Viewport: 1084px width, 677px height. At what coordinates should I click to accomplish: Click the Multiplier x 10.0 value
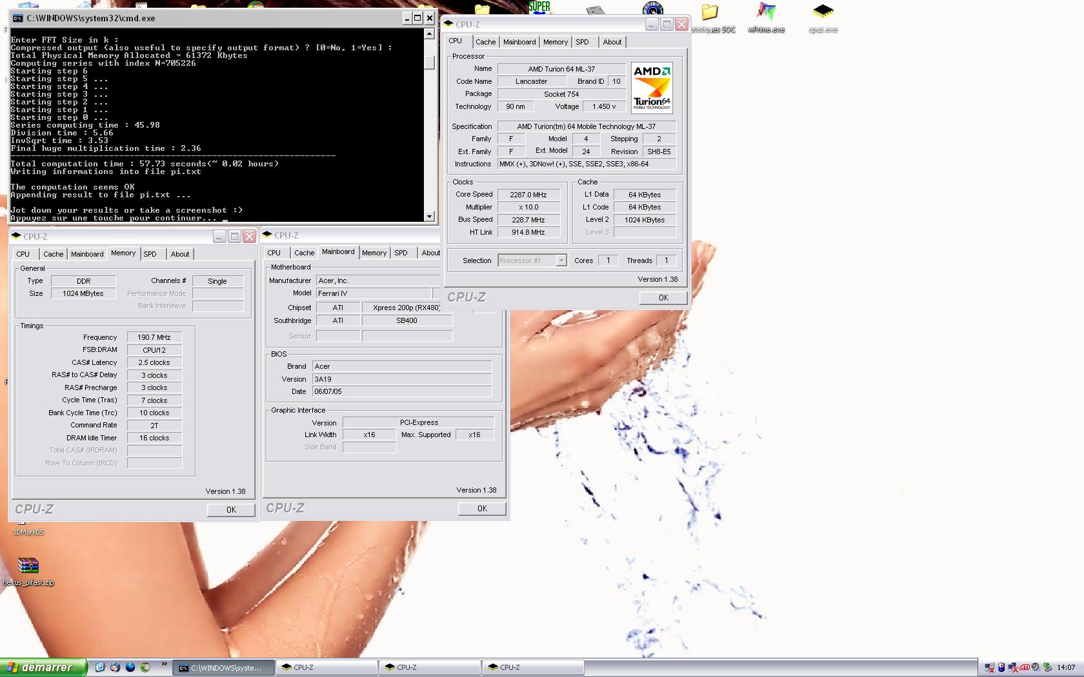click(x=528, y=207)
